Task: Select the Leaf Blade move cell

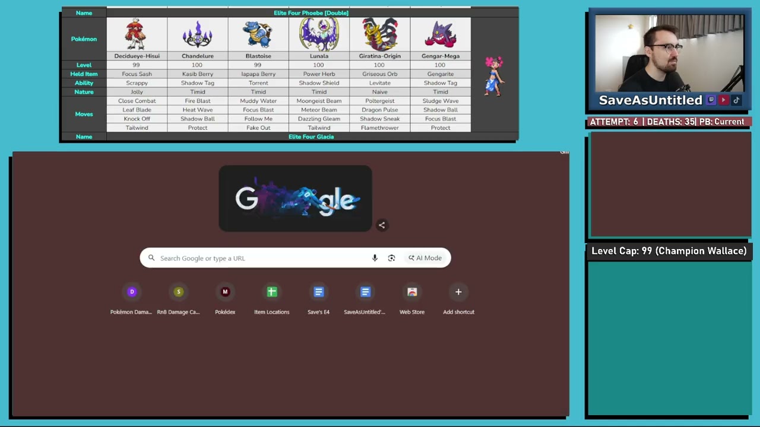Action: [x=137, y=110]
